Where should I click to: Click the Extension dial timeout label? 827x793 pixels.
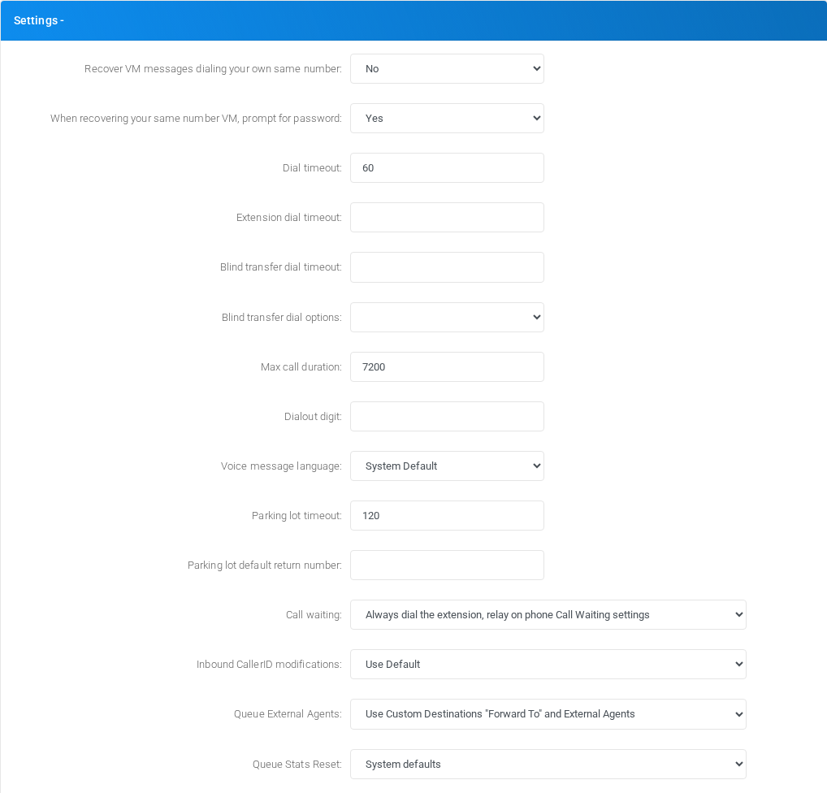[288, 218]
